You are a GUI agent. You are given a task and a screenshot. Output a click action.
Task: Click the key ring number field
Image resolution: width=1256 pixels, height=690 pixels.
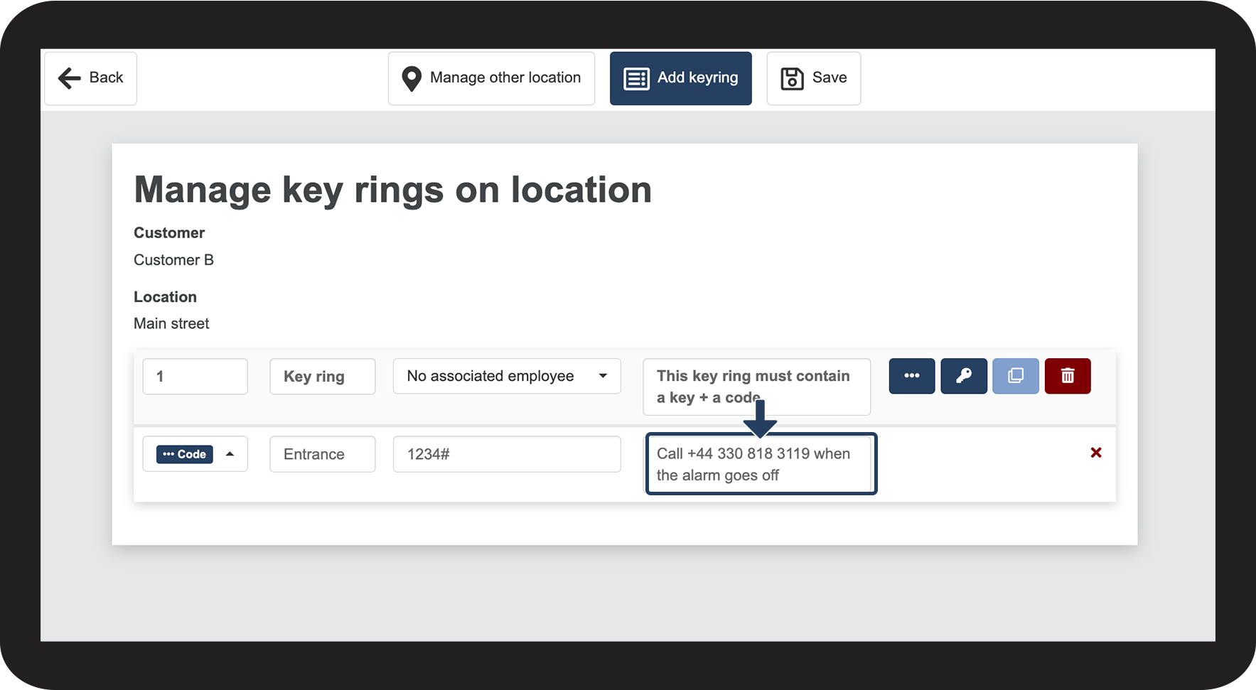(195, 376)
